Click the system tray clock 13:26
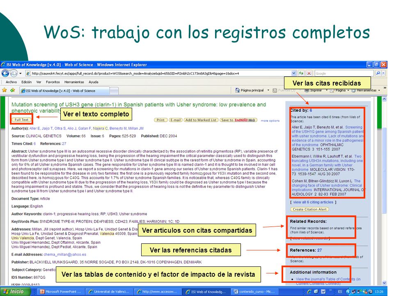Viewport: 394px width, 296px height. [x=379, y=292]
